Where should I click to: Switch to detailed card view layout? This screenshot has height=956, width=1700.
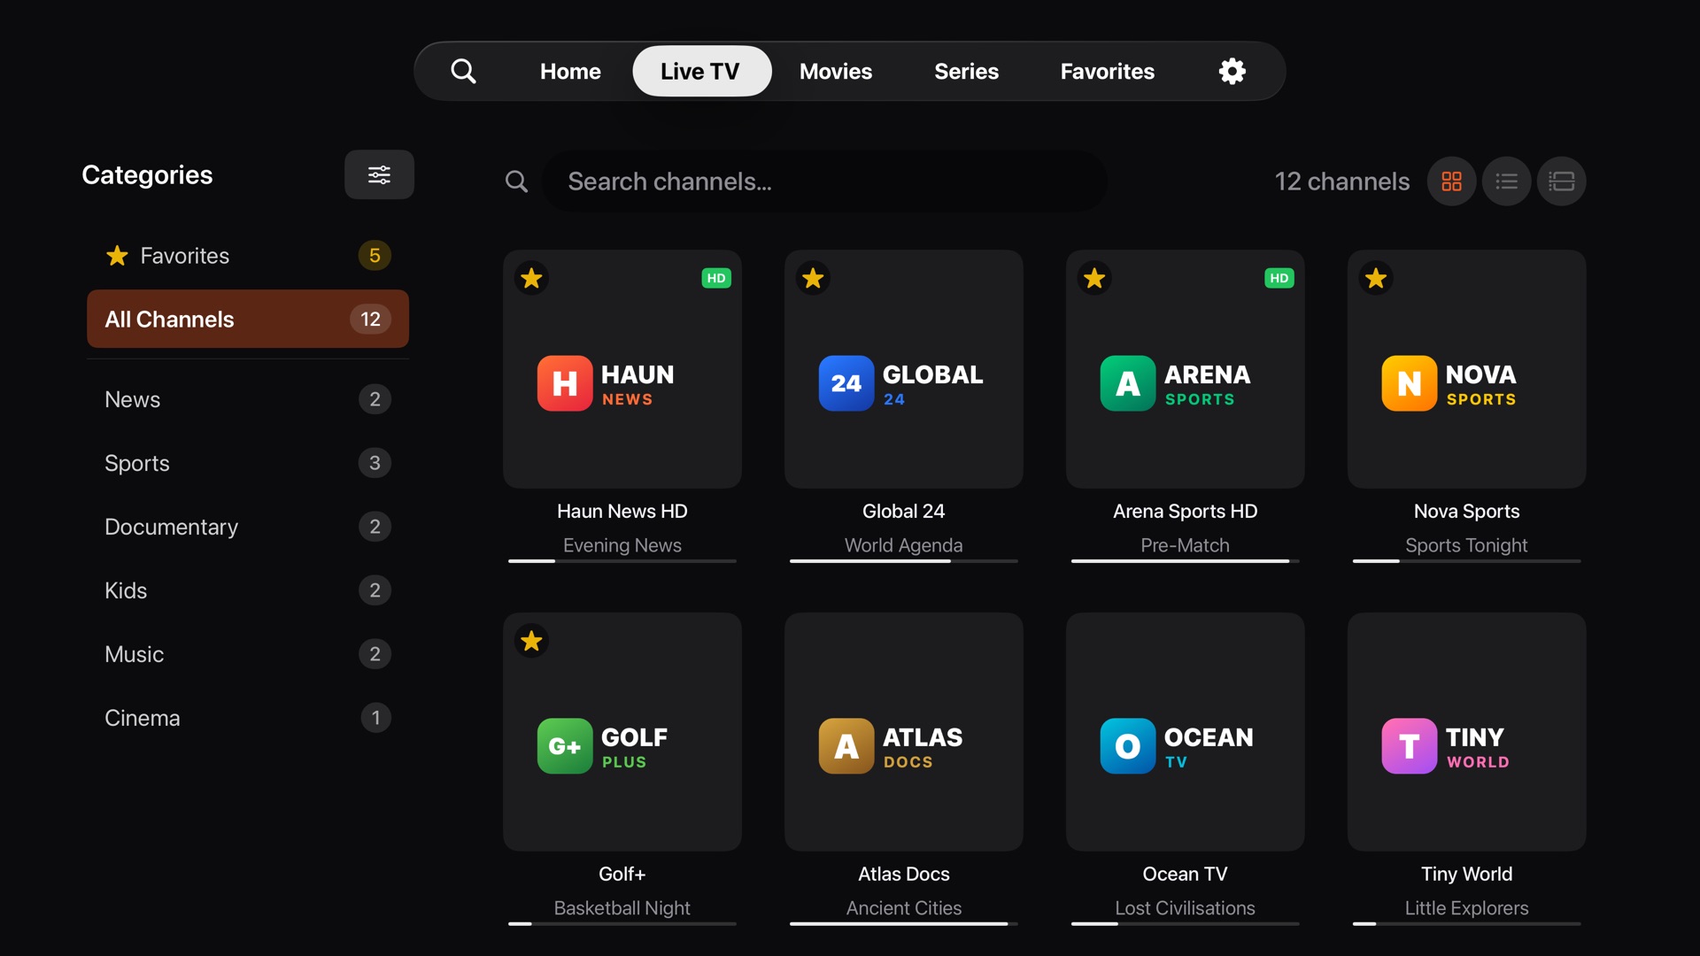click(x=1562, y=181)
